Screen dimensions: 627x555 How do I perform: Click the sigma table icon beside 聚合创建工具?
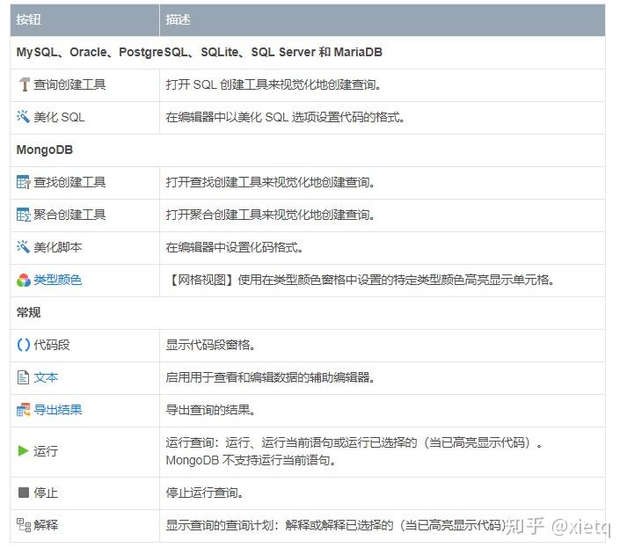tap(23, 215)
